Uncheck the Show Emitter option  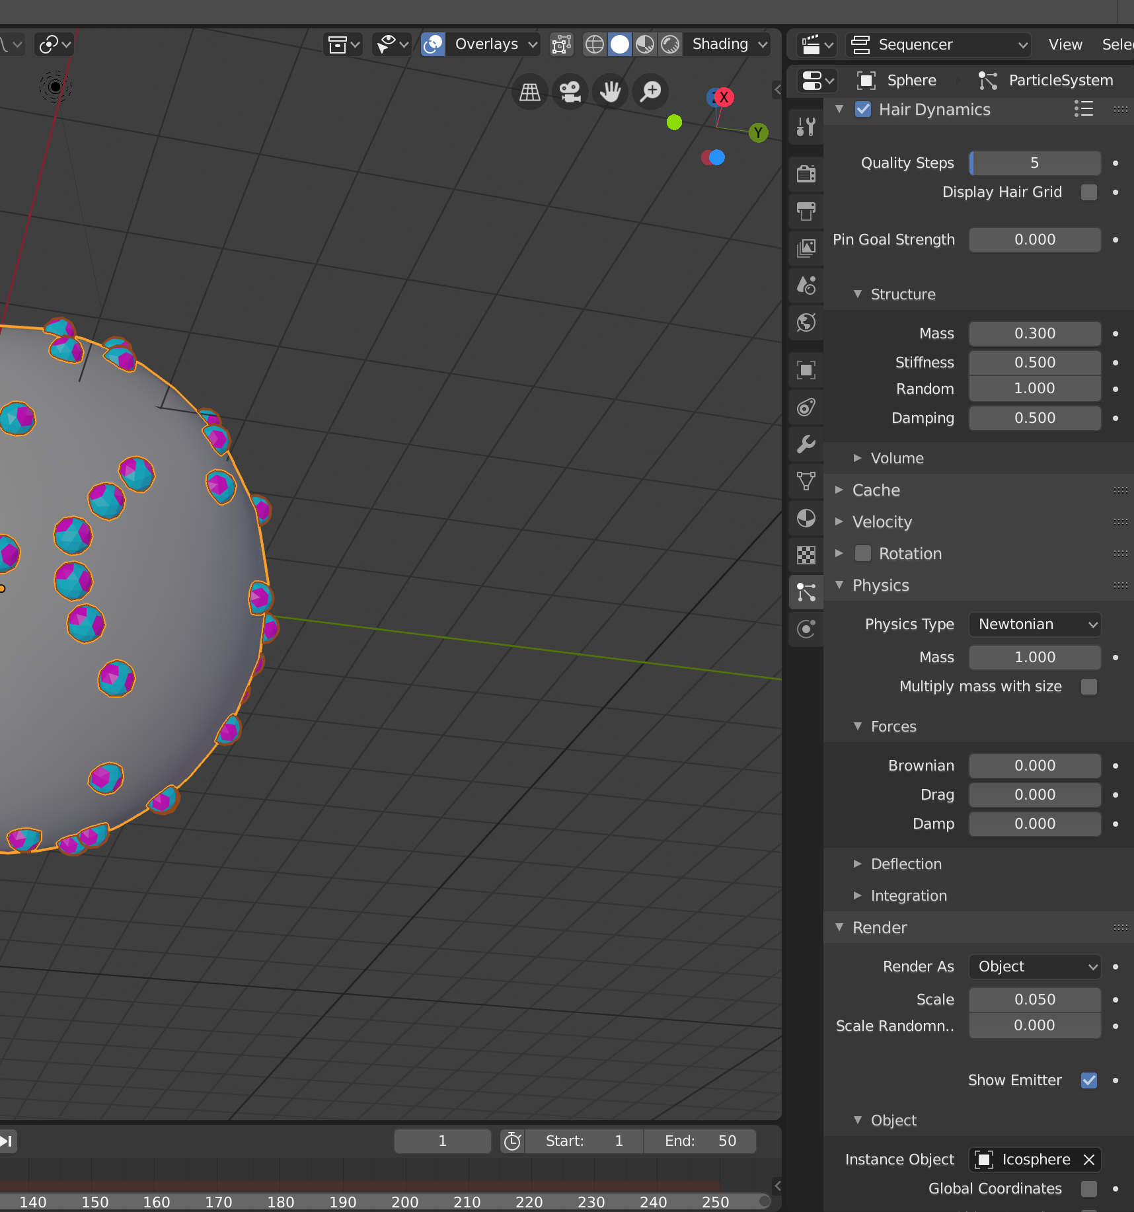coord(1089,1080)
